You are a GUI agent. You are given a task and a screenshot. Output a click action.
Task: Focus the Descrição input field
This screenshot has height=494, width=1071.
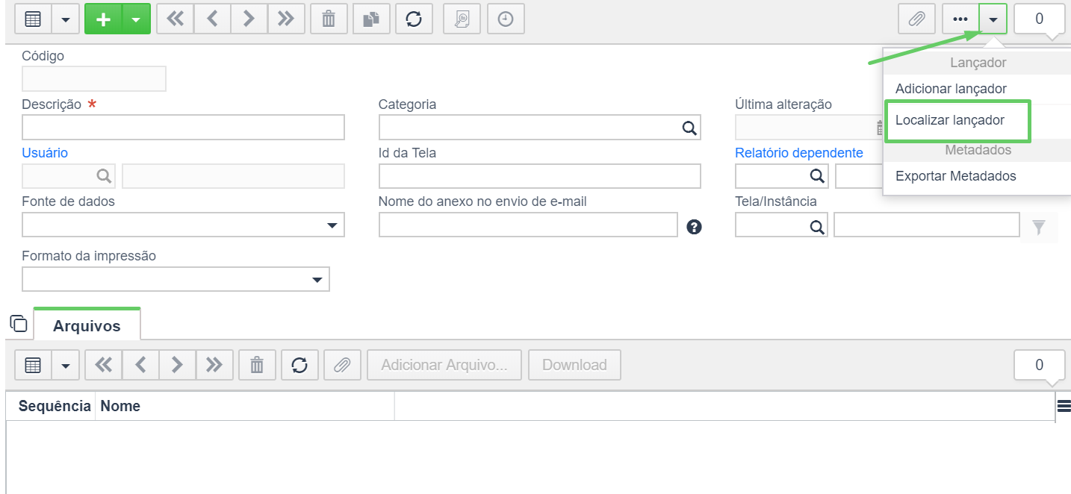coord(183,128)
